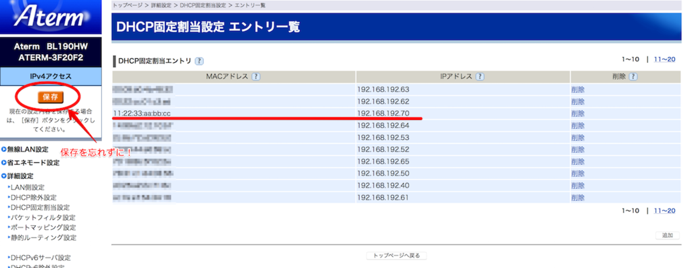Open help icon in IPアドレス column header
Image resolution: width=687 pixels, height=268 pixels.
pyautogui.click(x=480, y=76)
